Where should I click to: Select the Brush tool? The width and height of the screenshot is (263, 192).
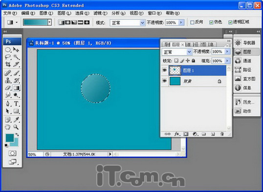tap(16, 73)
